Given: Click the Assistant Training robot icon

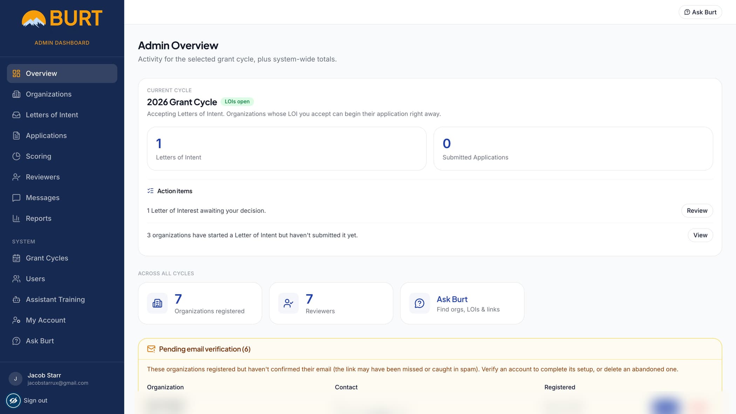Looking at the screenshot, I should tap(16, 299).
